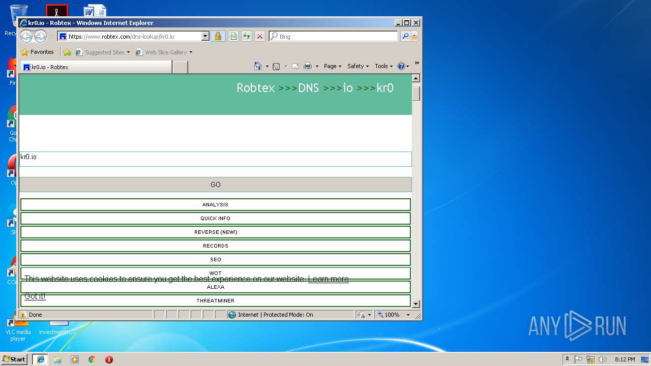651x366 pixels.
Task: Open the QUICK INFO section button
Action: coord(216,218)
